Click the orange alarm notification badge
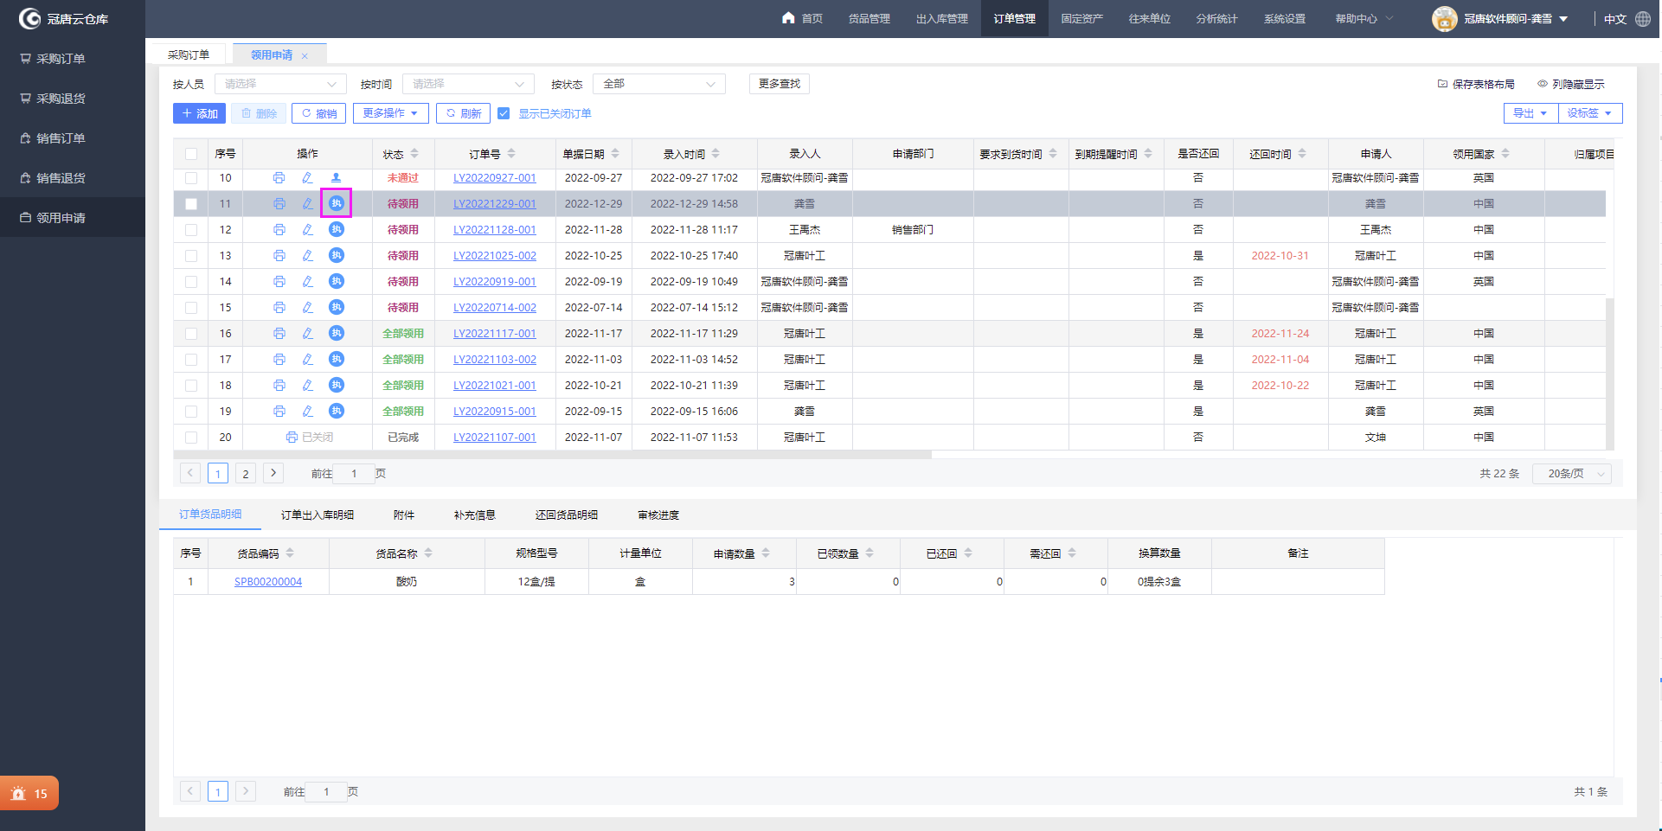This screenshot has height=831, width=1662. [x=29, y=793]
